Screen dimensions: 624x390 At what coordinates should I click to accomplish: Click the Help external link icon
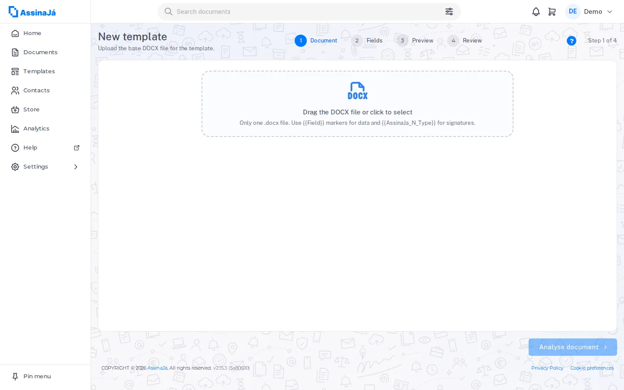[77, 148]
